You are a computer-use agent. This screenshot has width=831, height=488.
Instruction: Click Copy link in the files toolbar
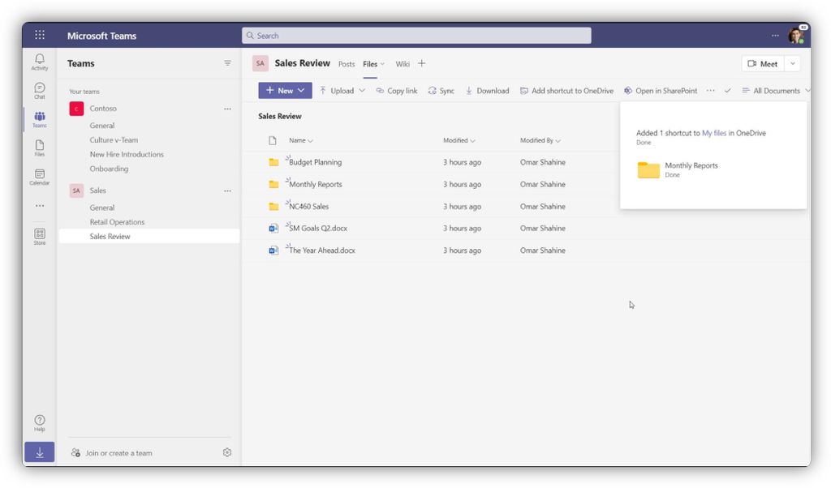coord(396,91)
